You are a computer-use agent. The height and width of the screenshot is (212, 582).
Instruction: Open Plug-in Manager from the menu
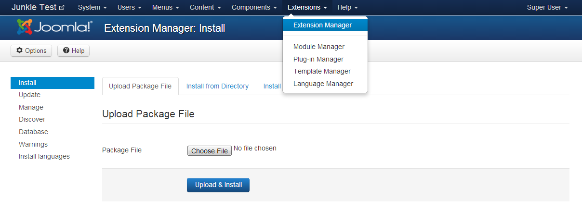[x=318, y=59]
